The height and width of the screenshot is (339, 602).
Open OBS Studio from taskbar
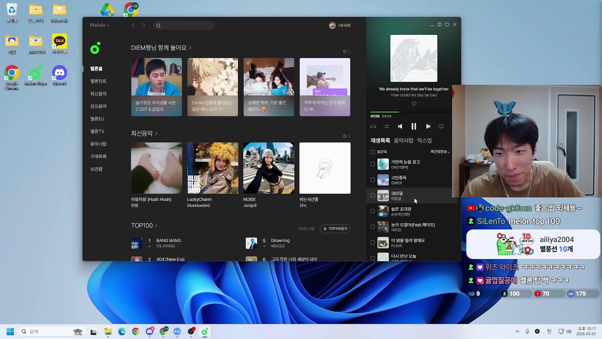click(x=191, y=331)
